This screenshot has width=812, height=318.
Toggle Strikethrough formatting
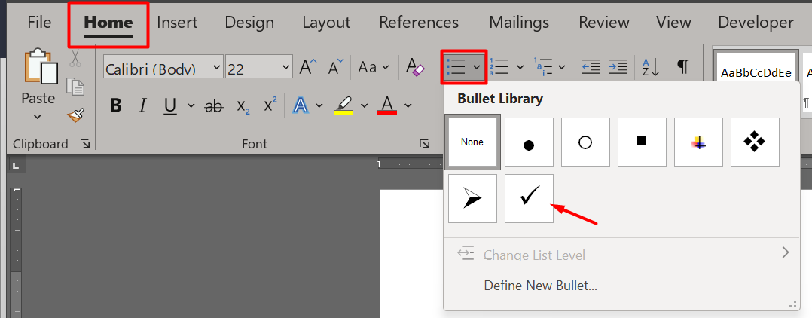tap(213, 105)
